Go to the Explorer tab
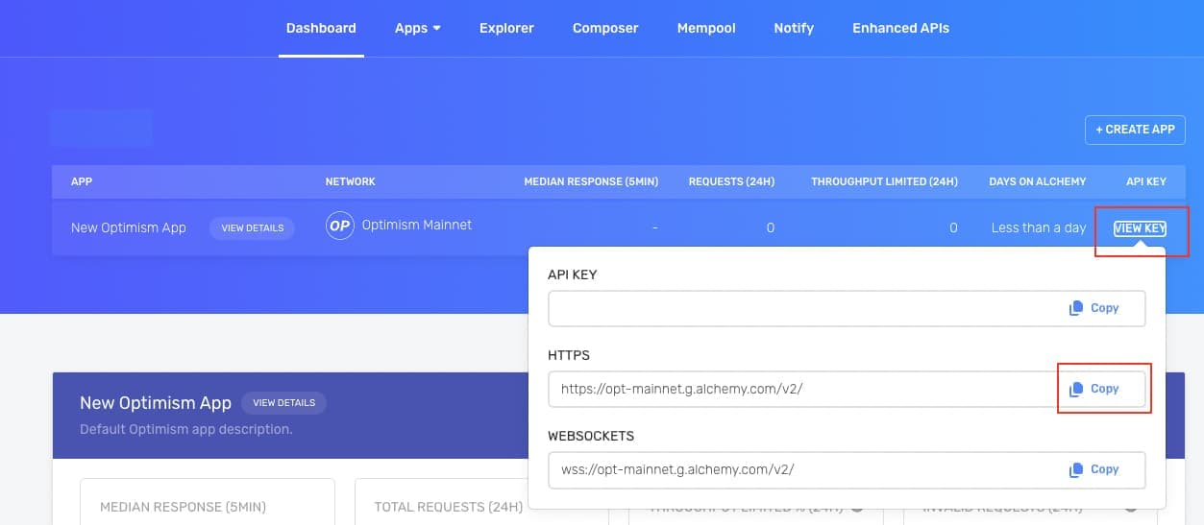Screen dimensions: 1204x525 [506, 29]
